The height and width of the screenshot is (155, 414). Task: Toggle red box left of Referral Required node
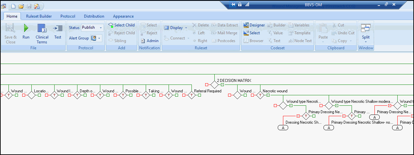(184, 95)
